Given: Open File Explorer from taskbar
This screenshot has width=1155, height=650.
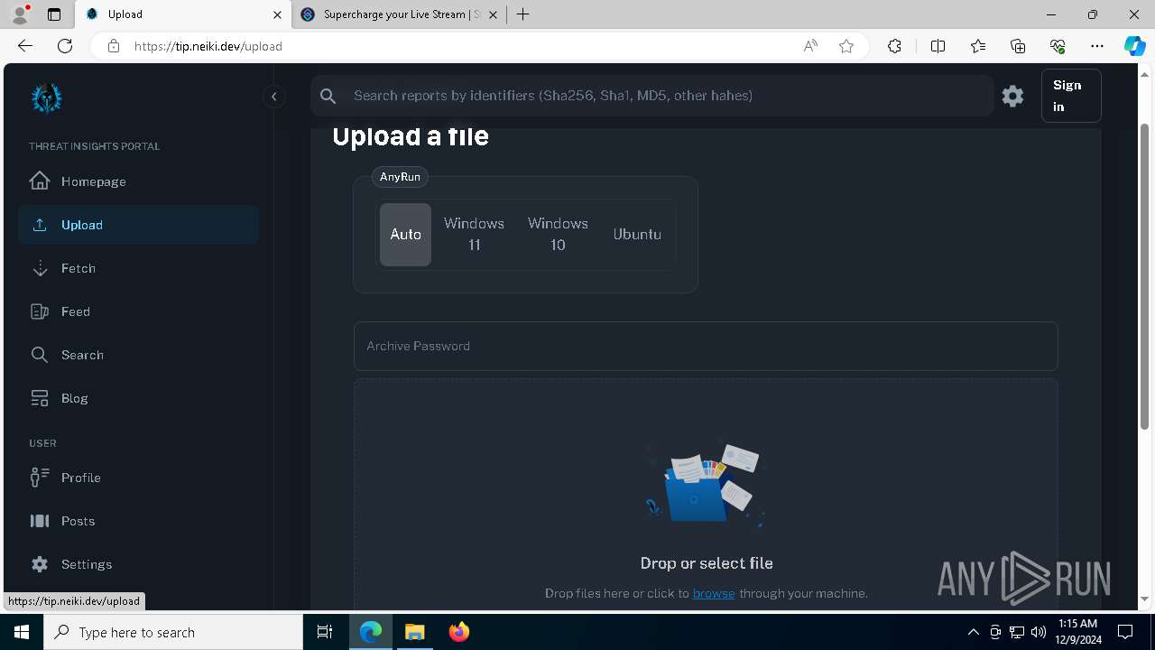Looking at the screenshot, I should 415,632.
